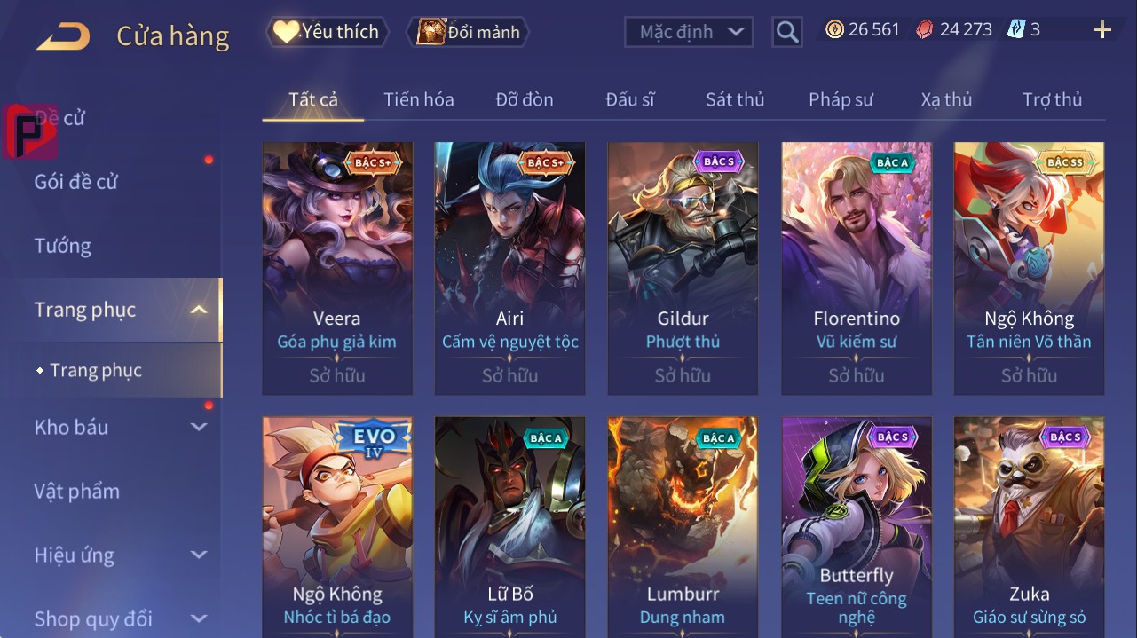The height and width of the screenshot is (638, 1137).
Task: Tap the red gem currency icon
Action: click(x=925, y=29)
